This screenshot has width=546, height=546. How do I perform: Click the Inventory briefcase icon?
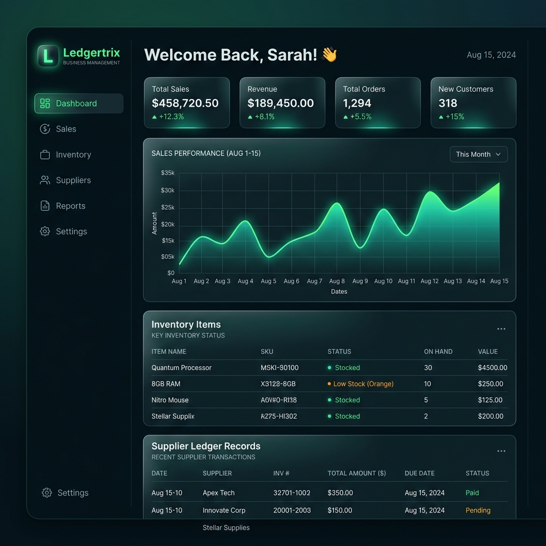click(x=45, y=155)
